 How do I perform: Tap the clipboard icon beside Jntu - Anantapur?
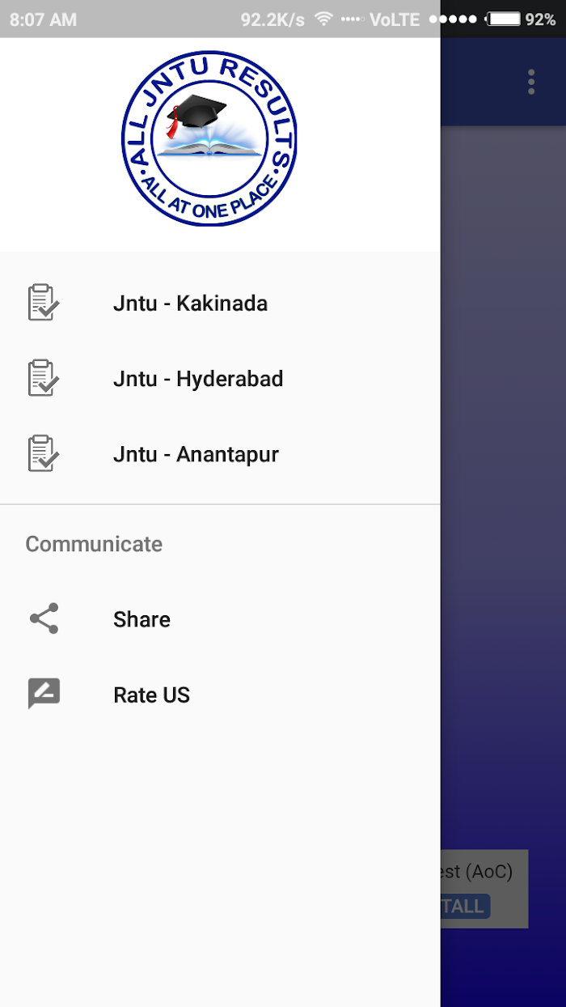tap(44, 453)
